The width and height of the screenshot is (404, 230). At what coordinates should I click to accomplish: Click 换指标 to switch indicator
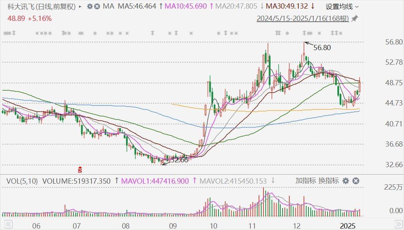tap(329, 181)
